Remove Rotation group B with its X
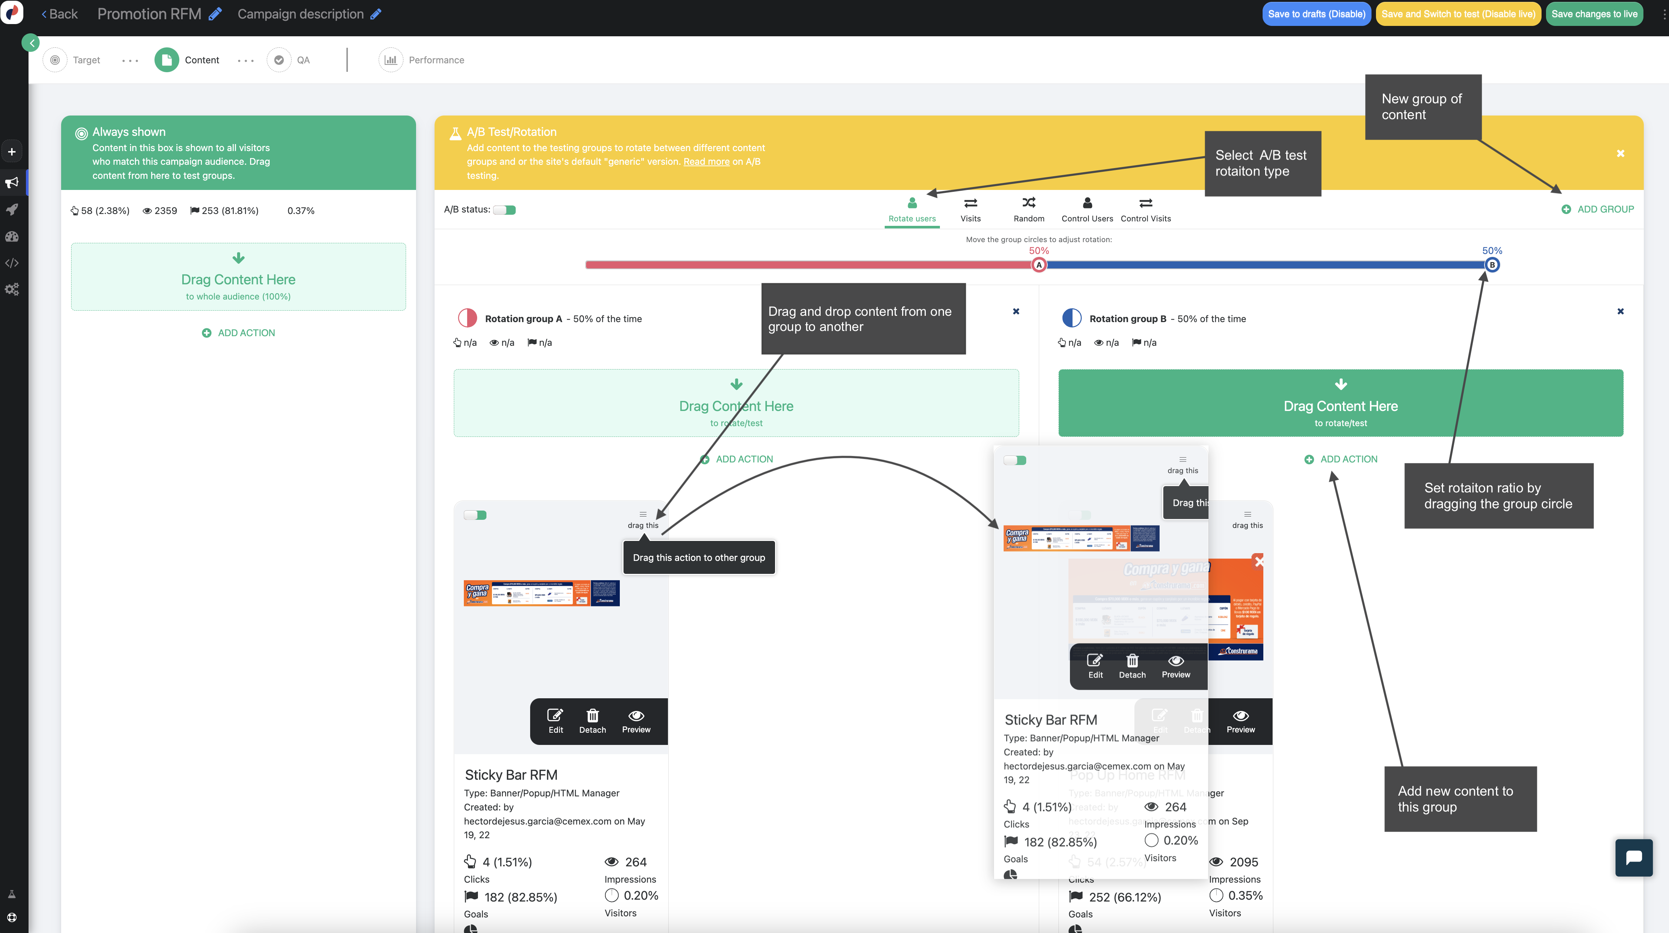 coord(1620,311)
